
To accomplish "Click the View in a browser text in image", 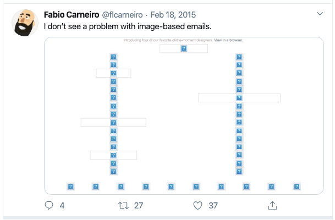I will point(228,40).
